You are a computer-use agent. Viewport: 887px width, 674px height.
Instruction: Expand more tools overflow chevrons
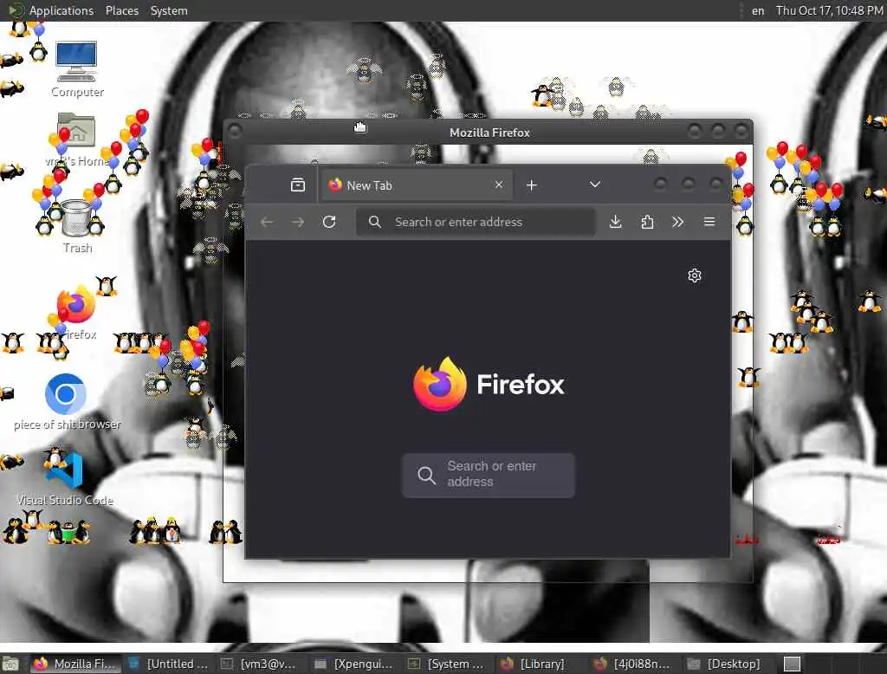(677, 222)
